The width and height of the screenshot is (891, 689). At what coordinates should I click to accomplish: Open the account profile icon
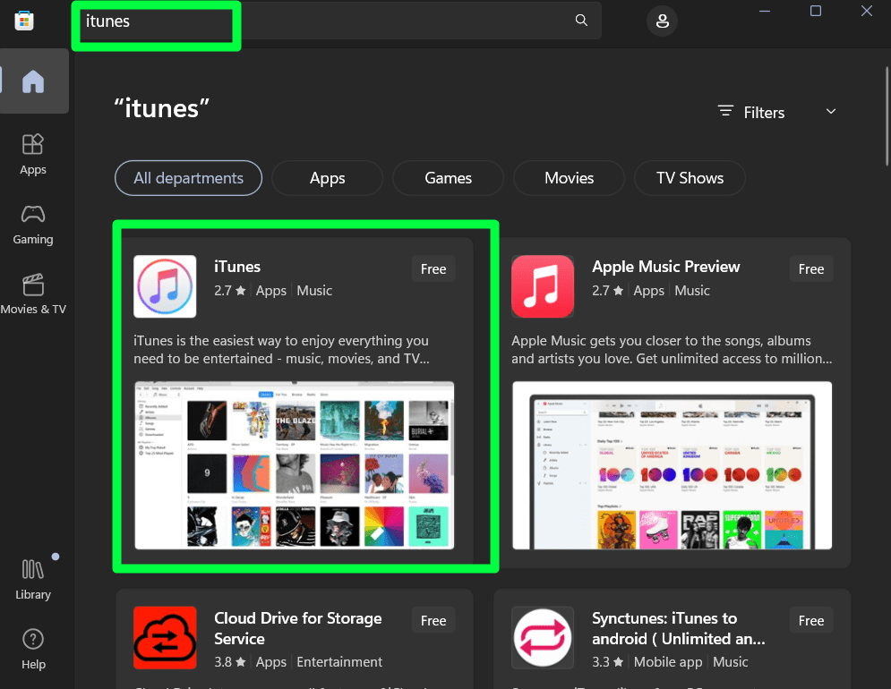tap(662, 21)
